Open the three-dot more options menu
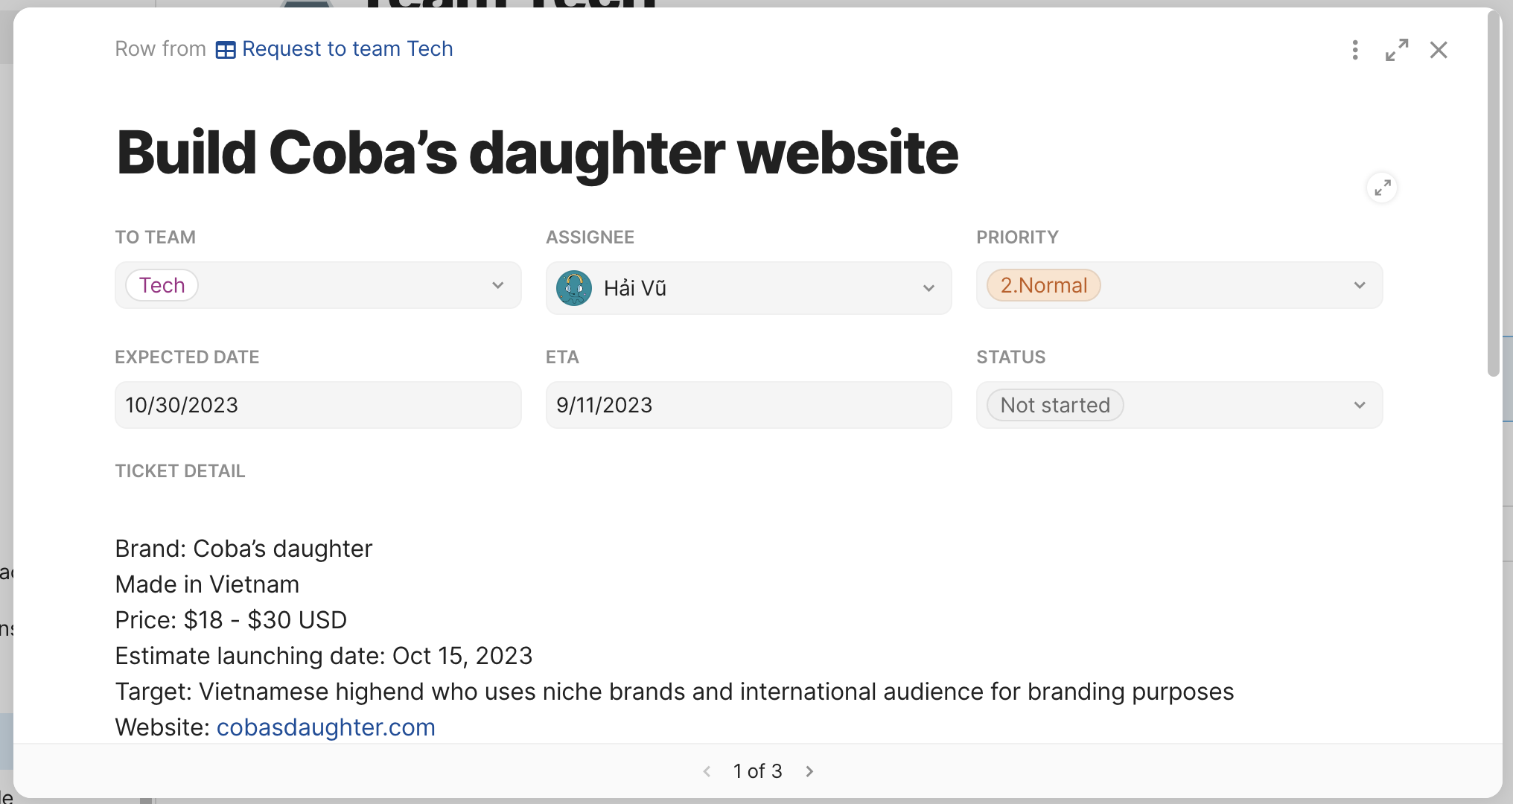This screenshot has width=1513, height=804. pyautogui.click(x=1355, y=50)
